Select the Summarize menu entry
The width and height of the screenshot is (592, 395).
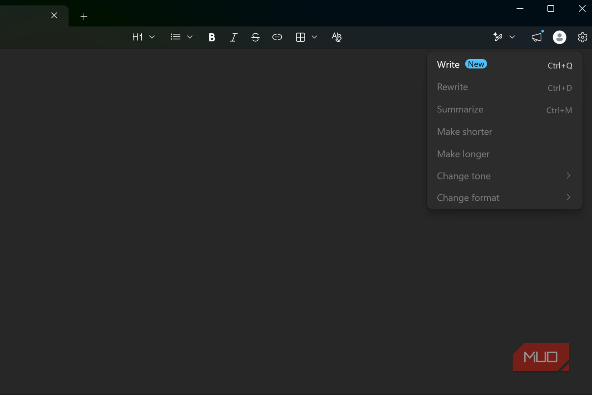pyautogui.click(x=504, y=110)
